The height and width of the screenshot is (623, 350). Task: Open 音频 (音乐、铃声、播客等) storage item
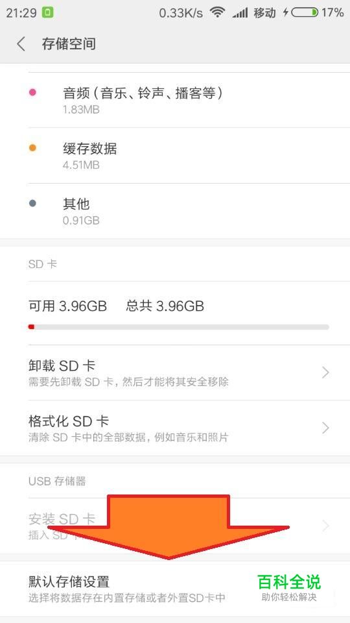point(175,100)
